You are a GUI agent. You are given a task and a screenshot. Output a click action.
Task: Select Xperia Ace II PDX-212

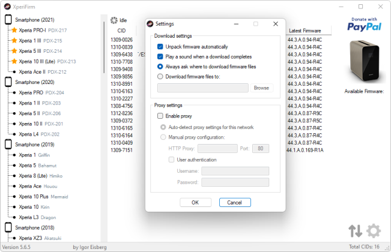point(43,72)
